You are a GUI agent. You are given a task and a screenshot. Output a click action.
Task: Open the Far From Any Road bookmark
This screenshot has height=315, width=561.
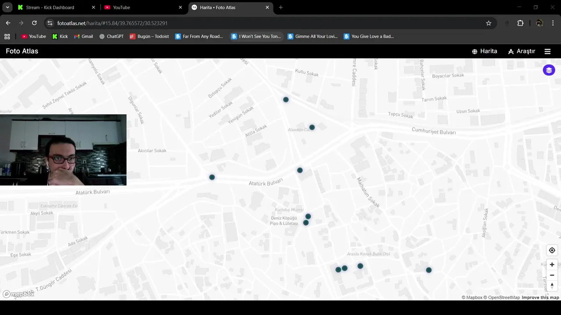pos(199,36)
